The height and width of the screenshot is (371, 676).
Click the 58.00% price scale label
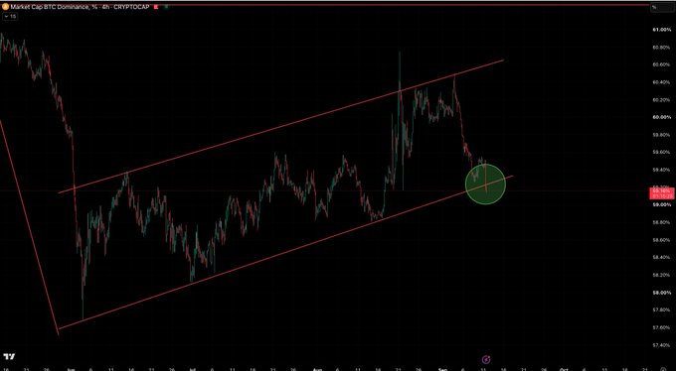661,293
